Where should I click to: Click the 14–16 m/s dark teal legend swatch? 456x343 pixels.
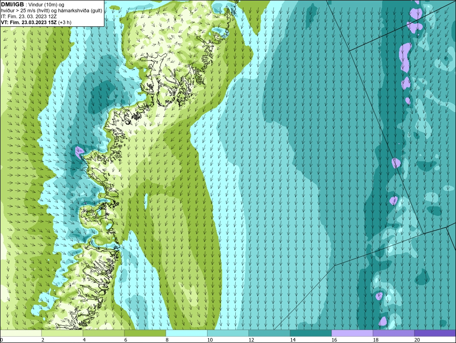[x=311, y=333]
